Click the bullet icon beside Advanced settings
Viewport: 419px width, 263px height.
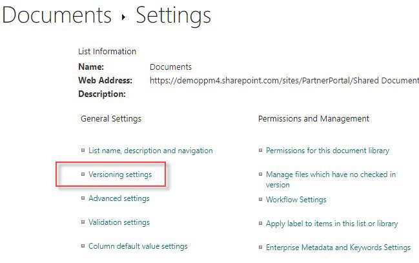(x=83, y=198)
